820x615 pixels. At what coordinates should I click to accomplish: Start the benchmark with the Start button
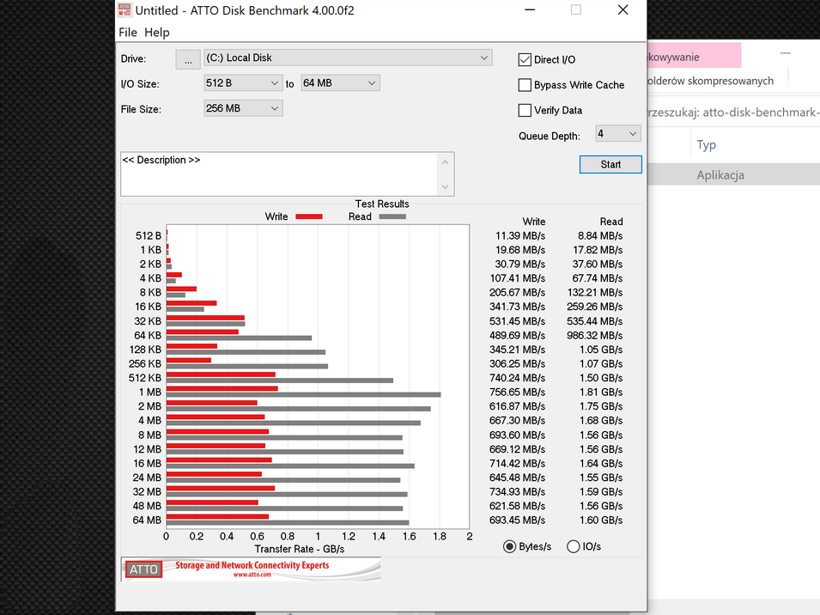coord(610,165)
